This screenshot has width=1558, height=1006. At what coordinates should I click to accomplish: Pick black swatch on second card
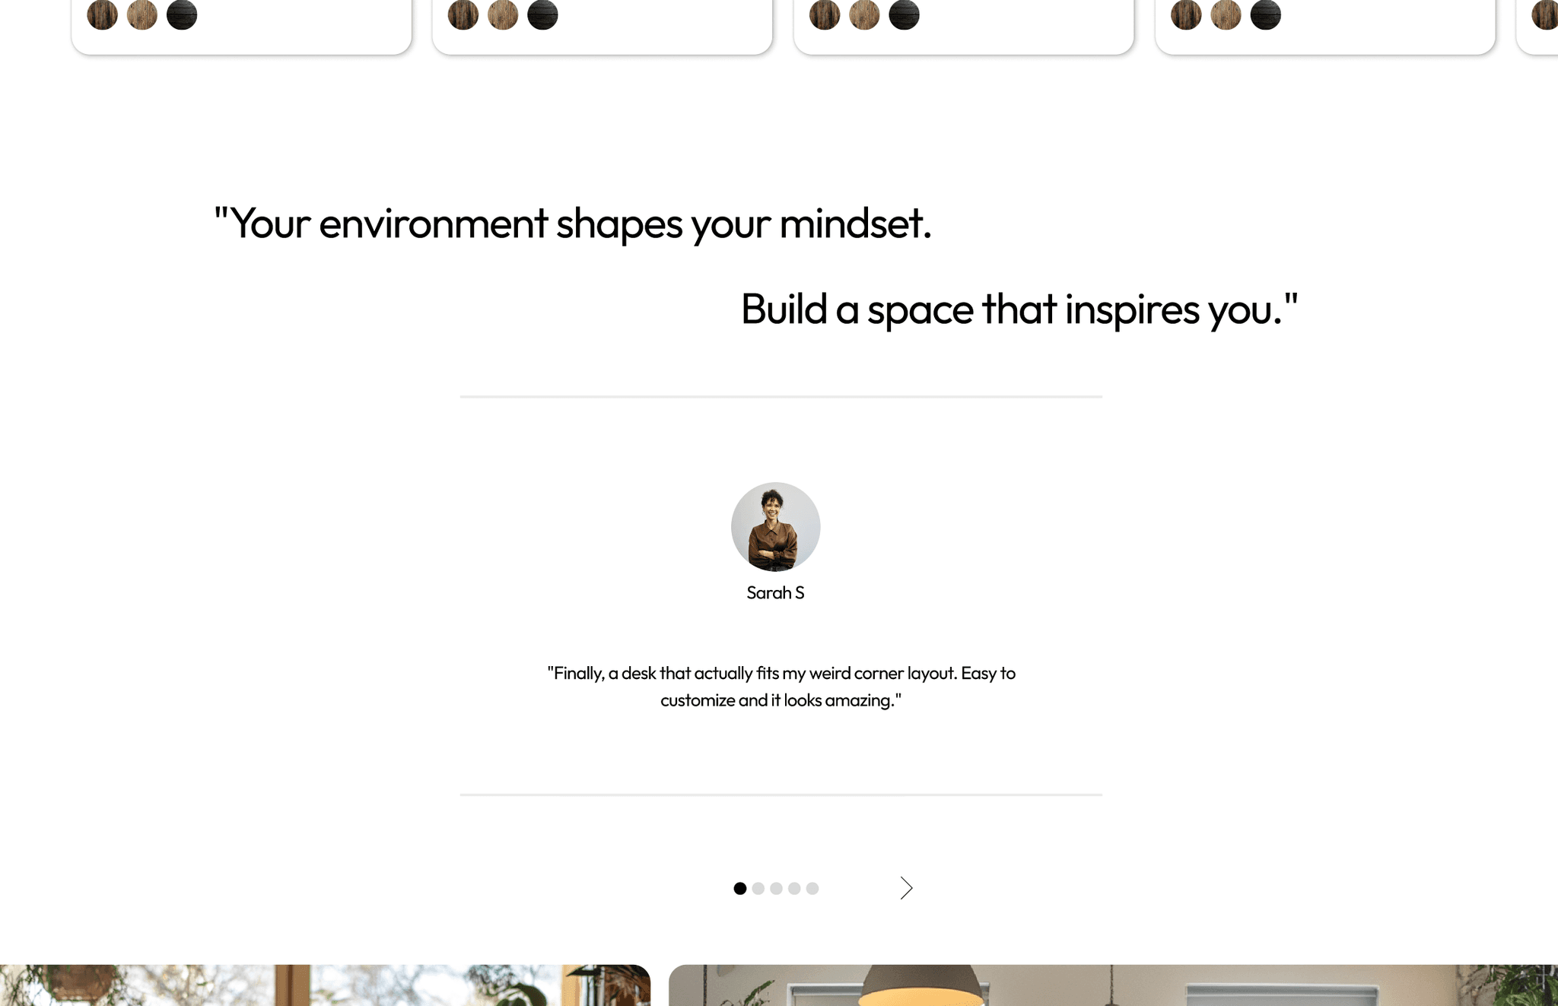(542, 14)
